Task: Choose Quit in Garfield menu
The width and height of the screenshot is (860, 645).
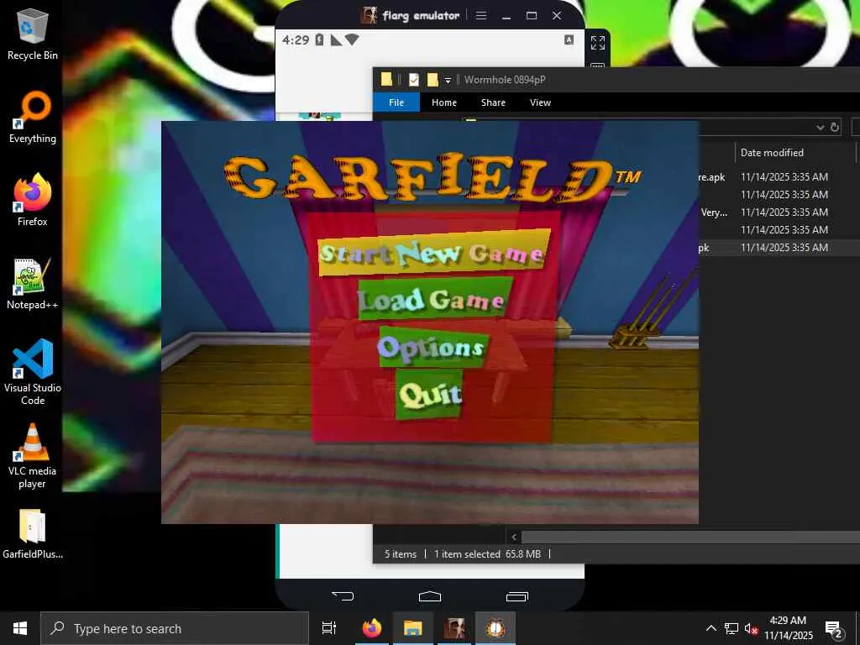Action: point(429,394)
